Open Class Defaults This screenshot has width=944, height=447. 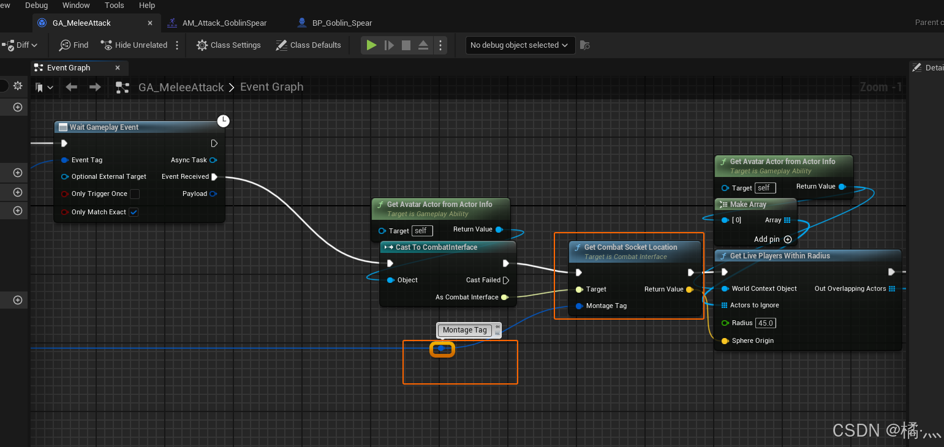[x=308, y=45]
